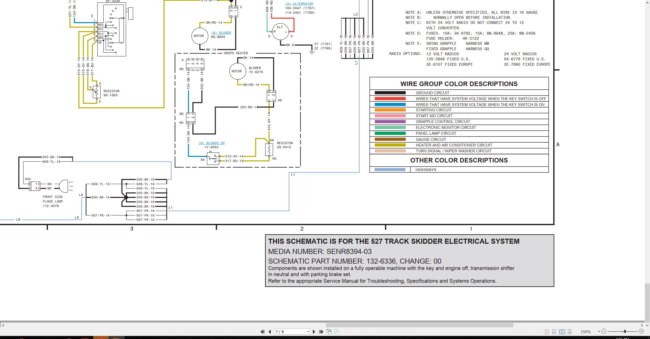Screen dimensions: 650x339
Task: Jump to the first page
Action: (x=262, y=332)
